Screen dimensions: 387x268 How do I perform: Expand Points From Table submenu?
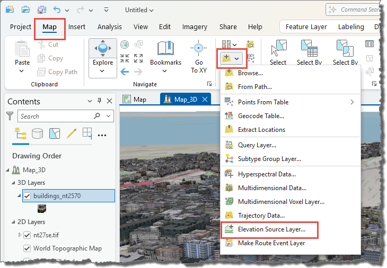pyautogui.click(x=352, y=102)
